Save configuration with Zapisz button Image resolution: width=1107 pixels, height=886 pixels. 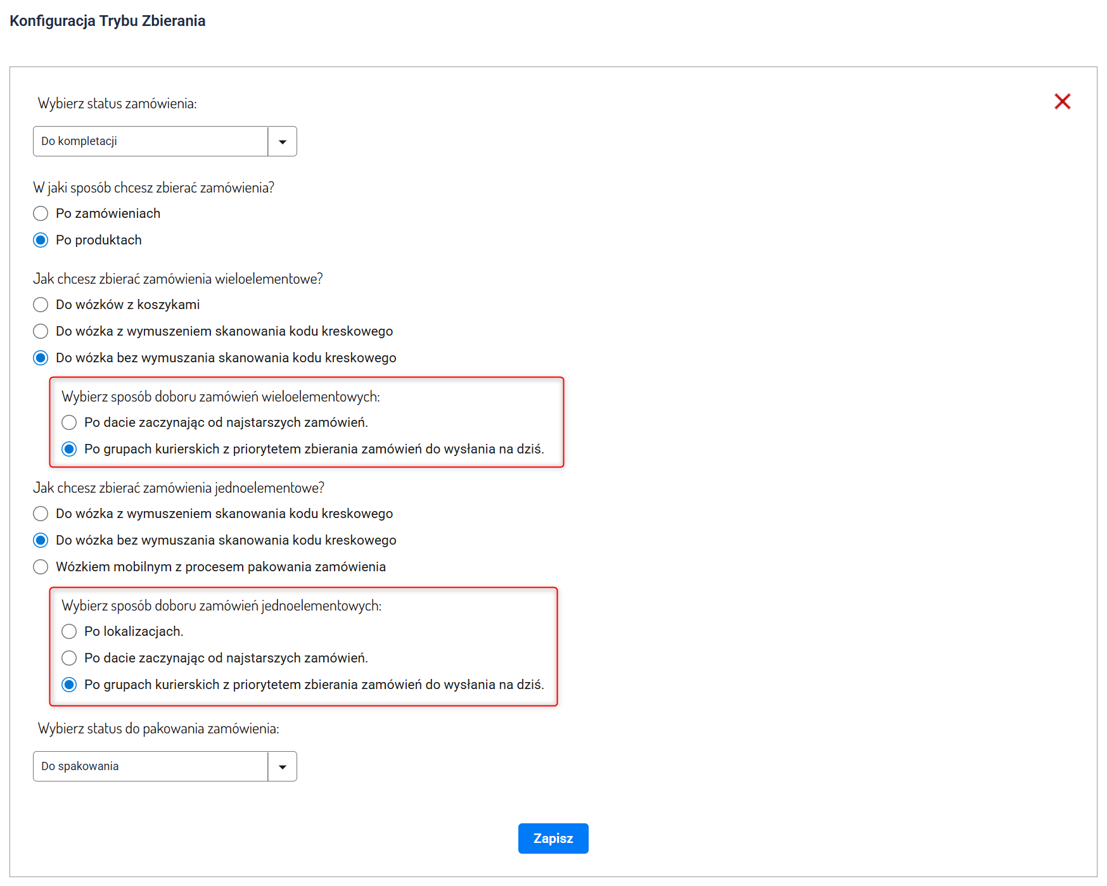[x=553, y=839]
